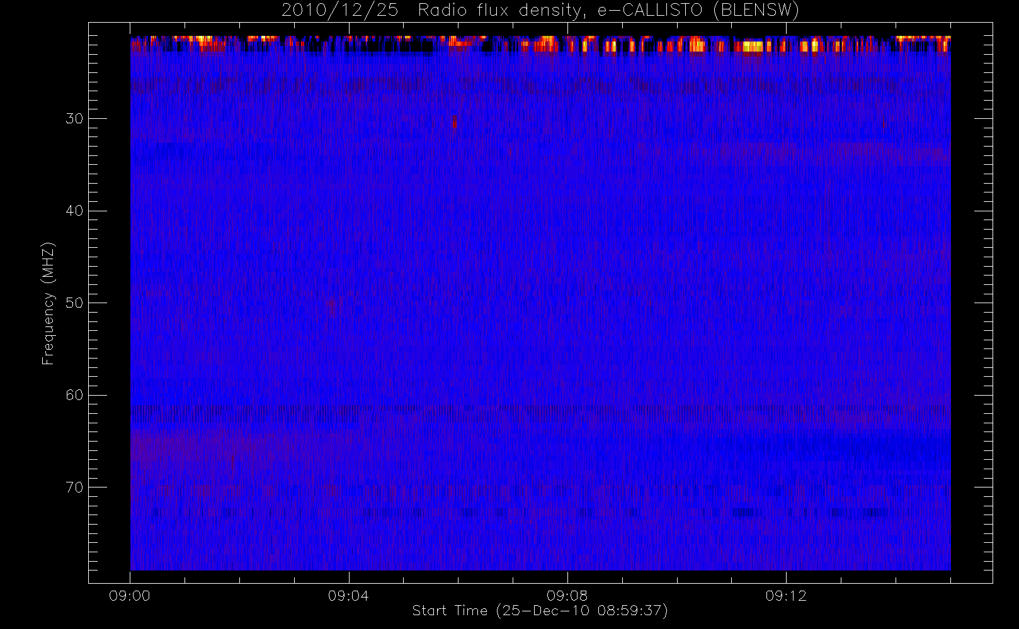Click the 09:04 time tick label
This screenshot has width=1019, height=629.
348,596
